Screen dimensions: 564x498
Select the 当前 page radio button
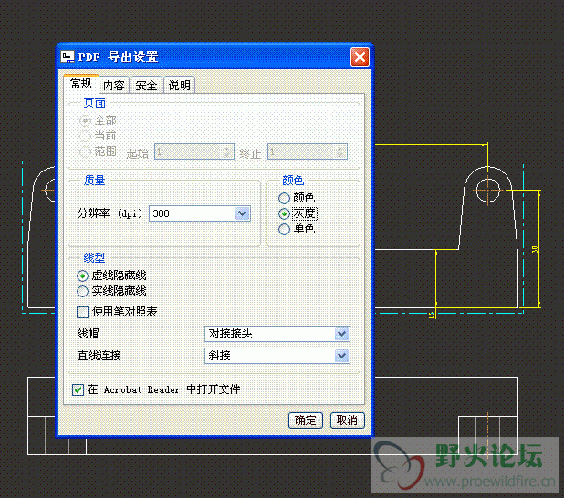85,136
